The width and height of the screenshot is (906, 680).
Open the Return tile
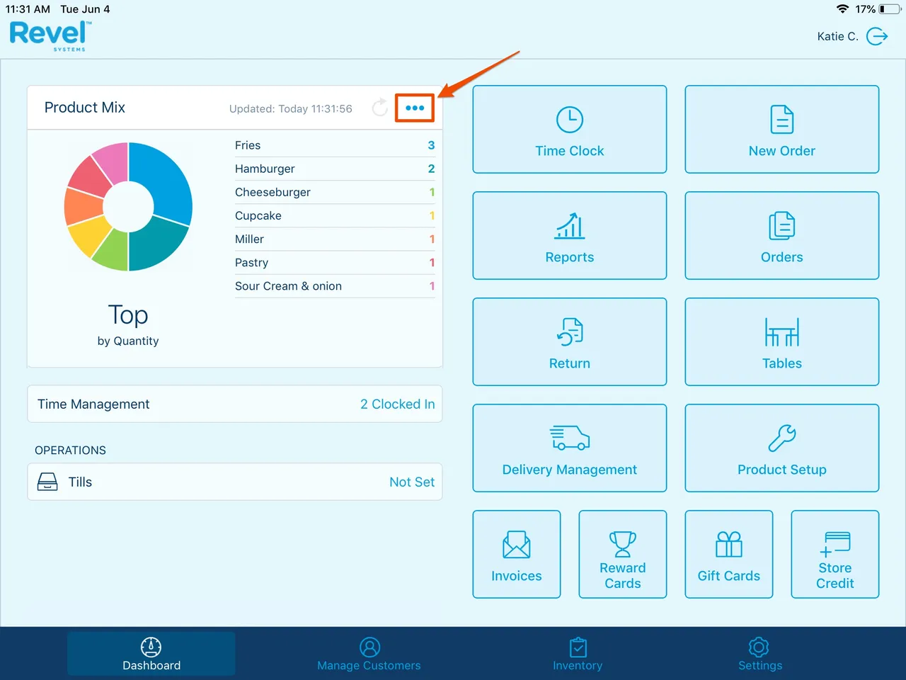(570, 342)
